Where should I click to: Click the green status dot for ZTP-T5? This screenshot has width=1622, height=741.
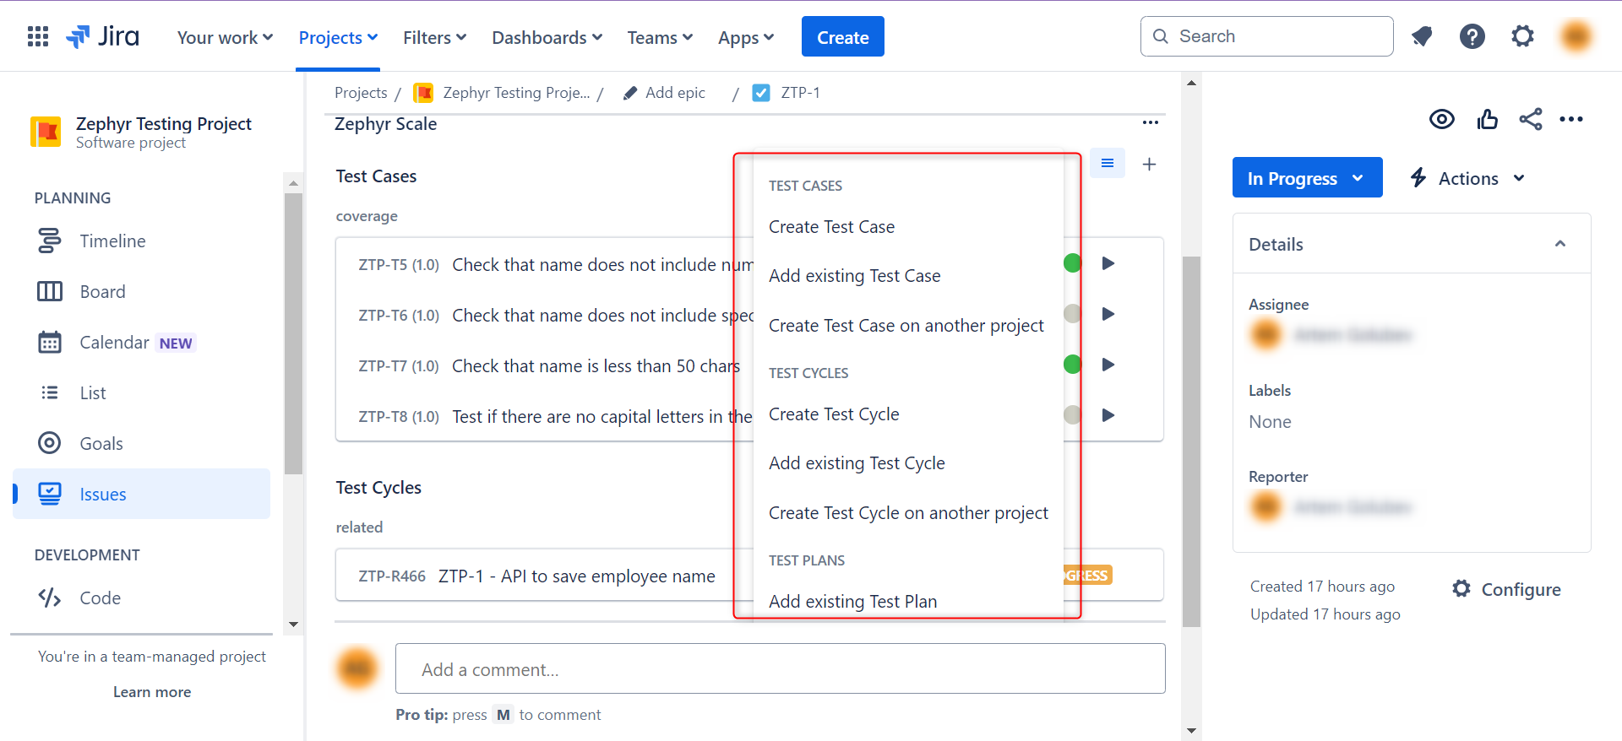1072,263
